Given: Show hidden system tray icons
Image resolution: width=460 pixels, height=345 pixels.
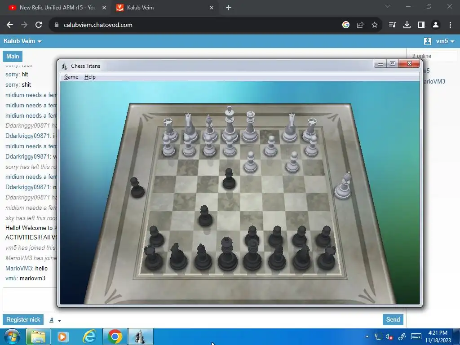Looking at the screenshot, I should 367,336.
